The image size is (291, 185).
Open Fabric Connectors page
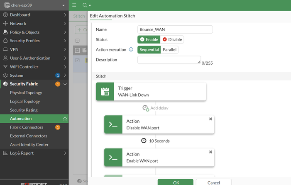[x=27, y=127]
